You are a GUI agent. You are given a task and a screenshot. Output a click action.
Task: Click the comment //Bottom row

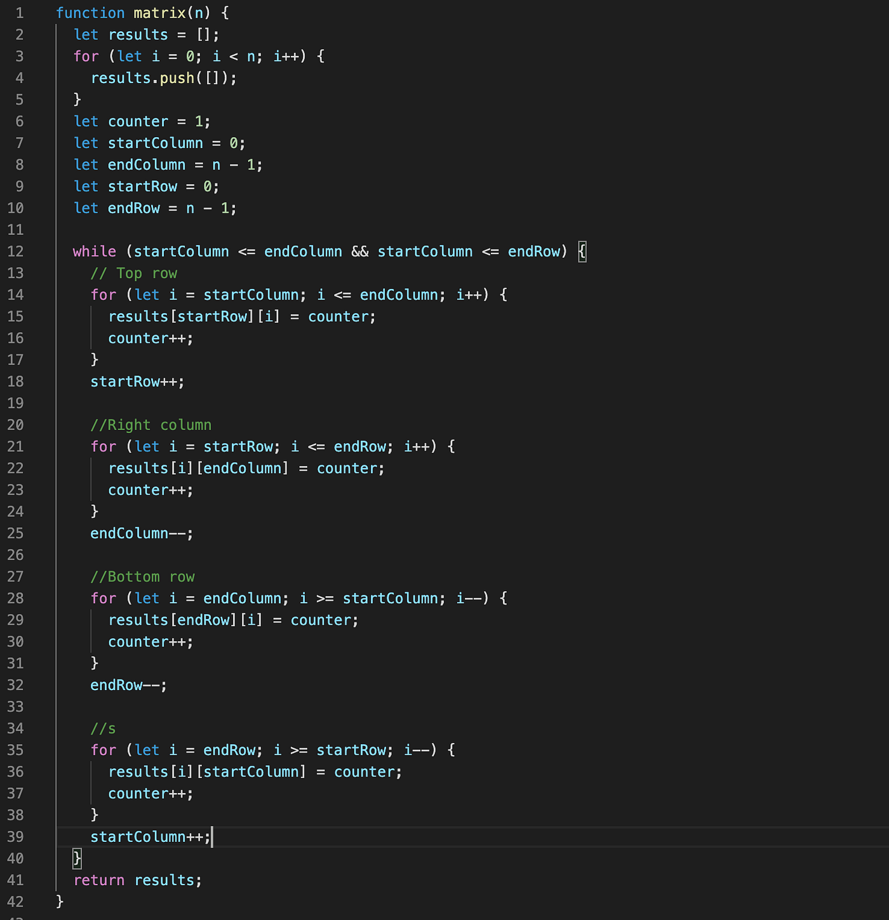click(x=142, y=576)
